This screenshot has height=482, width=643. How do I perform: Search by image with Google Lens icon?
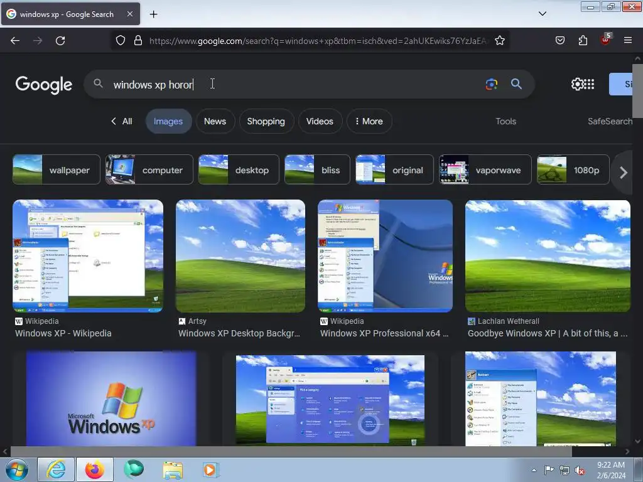coord(491,84)
